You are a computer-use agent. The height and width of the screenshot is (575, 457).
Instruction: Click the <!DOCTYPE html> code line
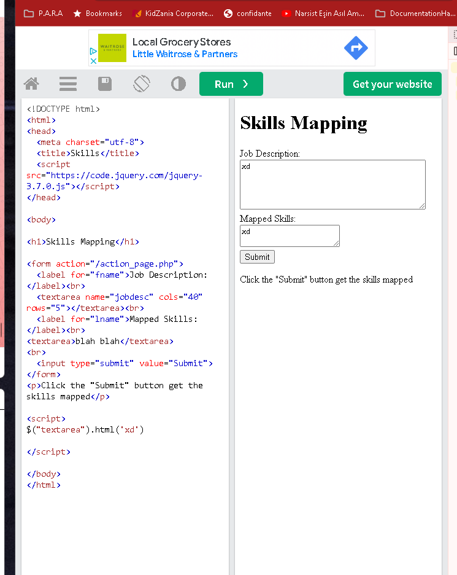coord(63,109)
